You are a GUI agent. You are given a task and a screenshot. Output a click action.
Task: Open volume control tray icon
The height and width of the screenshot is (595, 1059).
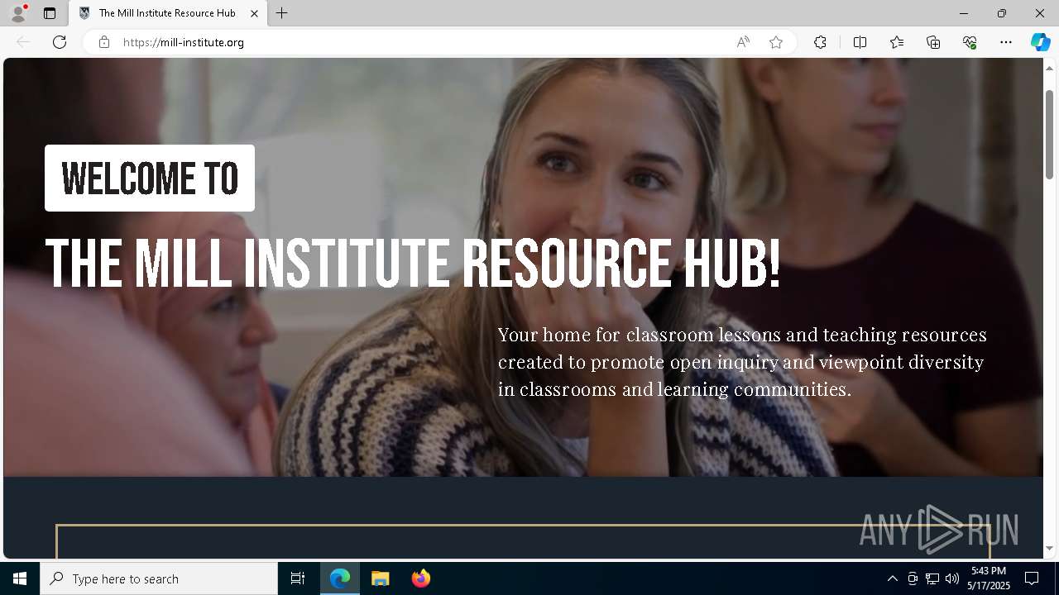pos(952,578)
